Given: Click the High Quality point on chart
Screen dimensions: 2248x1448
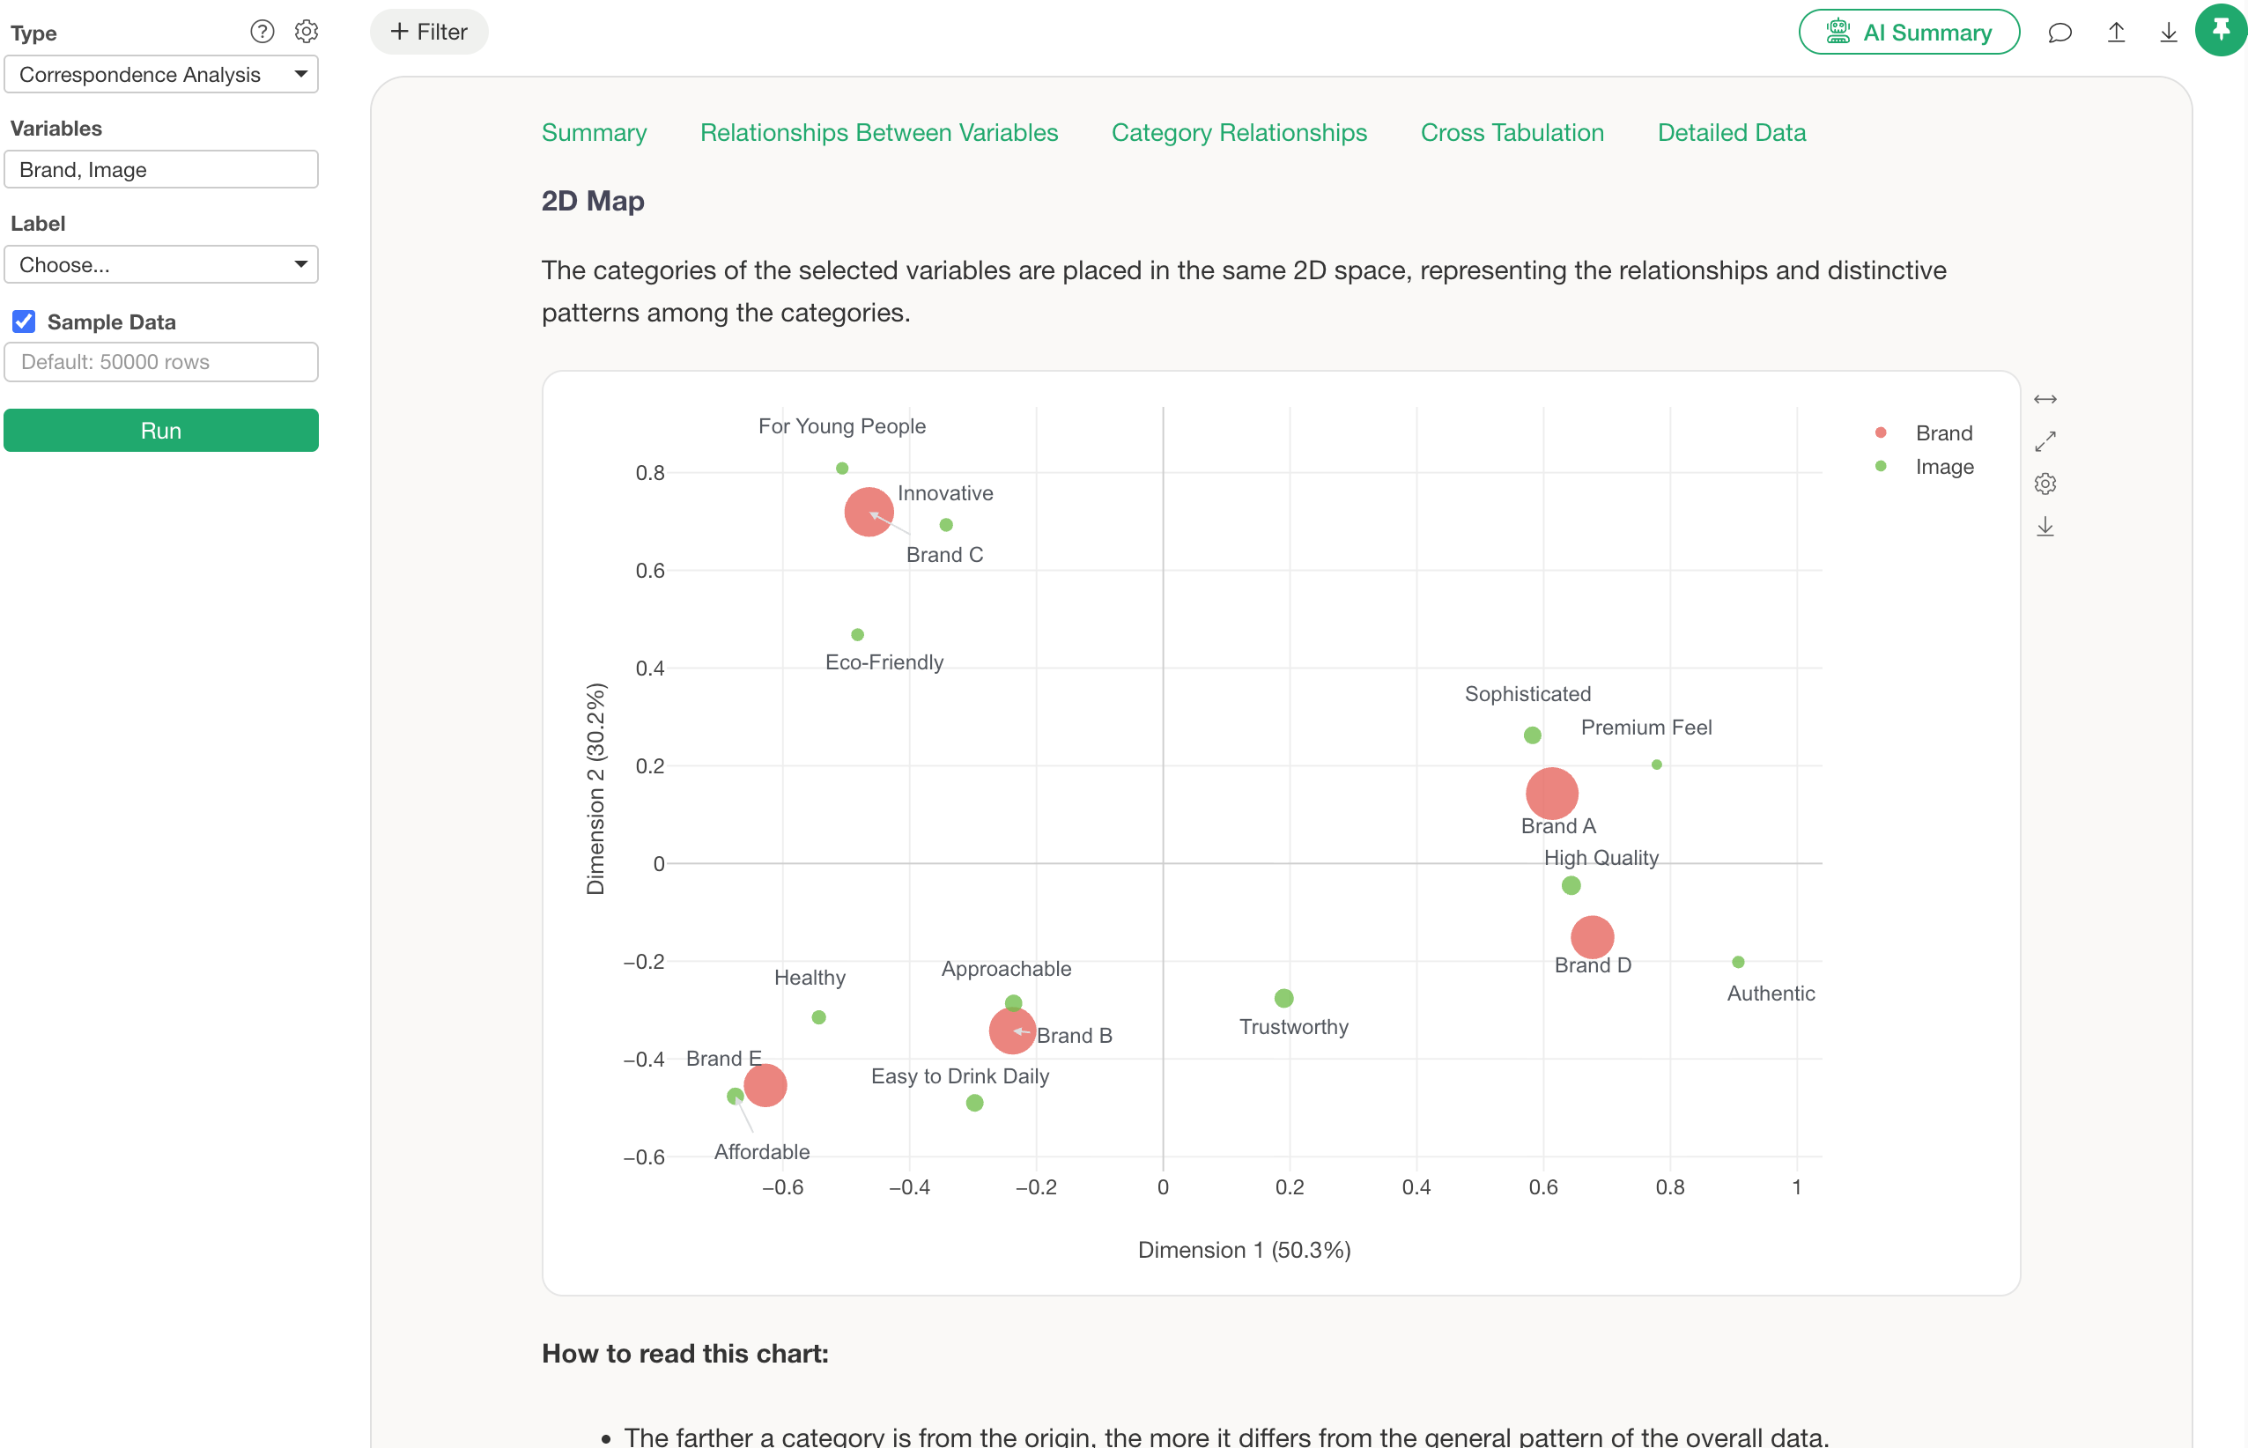Looking at the screenshot, I should 1571,886.
